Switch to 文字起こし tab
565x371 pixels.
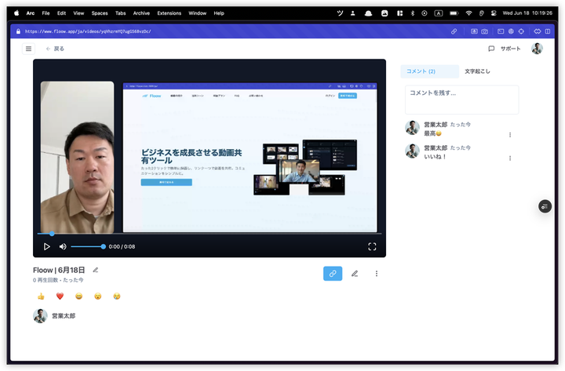[478, 71]
